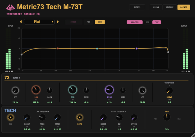Switch channel mode to MID
The width and height of the screenshot is (195, 137).
(x=88, y=22)
